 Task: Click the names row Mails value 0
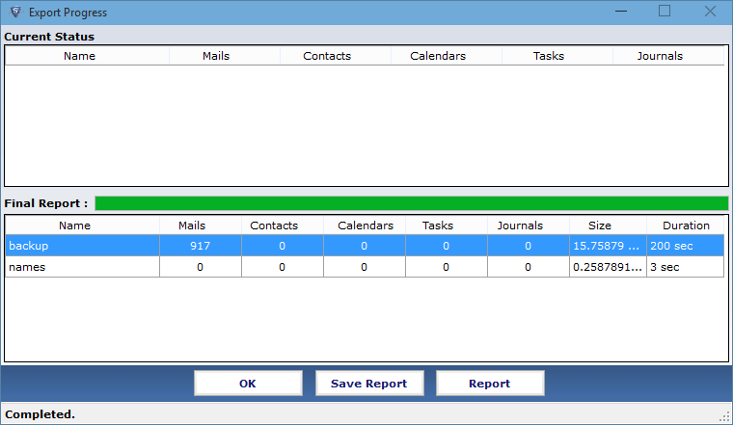(200, 267)
